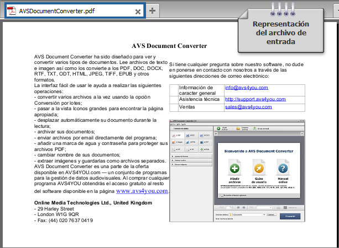Click the Guía de usuario icon

point(258,168)
